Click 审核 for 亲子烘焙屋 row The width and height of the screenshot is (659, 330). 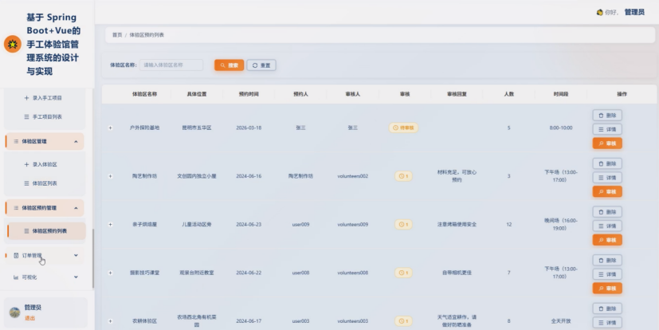pyautogui.click(x=607, y=240)
